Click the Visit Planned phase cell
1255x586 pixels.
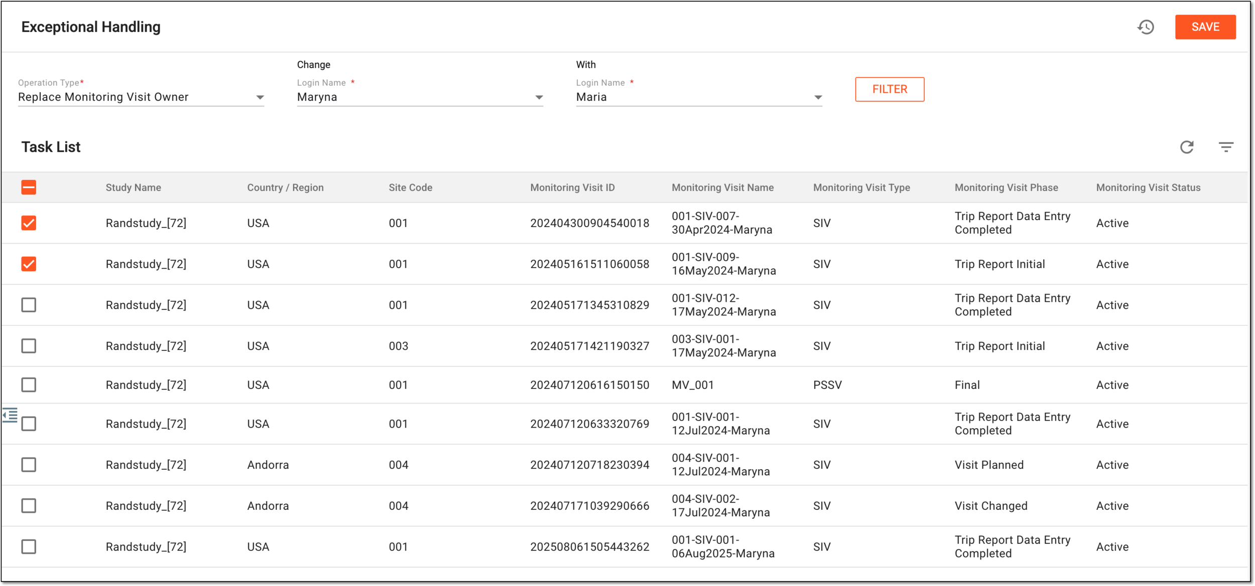click(x=989, y=465)
